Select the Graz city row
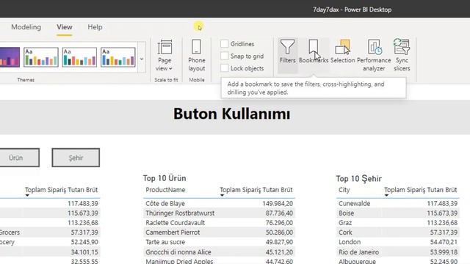470x264 pixels. tap(398, 223)
